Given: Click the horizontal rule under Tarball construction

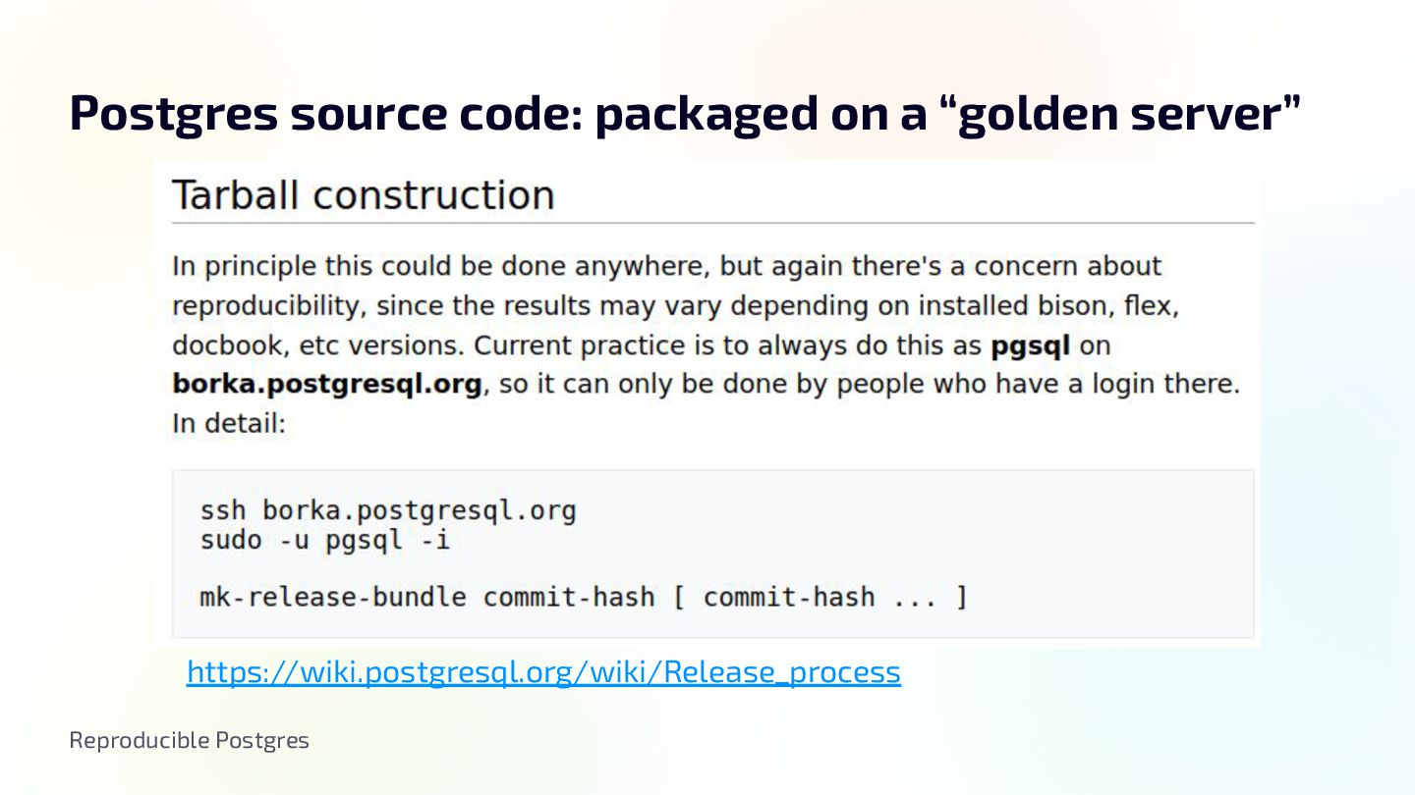Looking at the screenshot, I should pos(712,224).
